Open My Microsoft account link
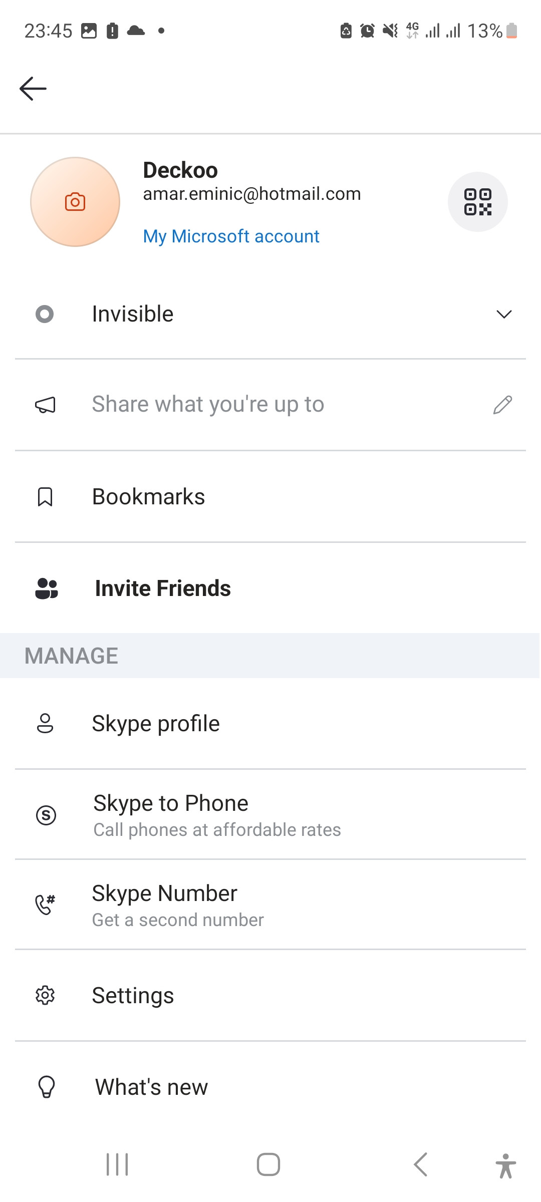Screen dimensions: 541x1202 (x=231, y=236)
